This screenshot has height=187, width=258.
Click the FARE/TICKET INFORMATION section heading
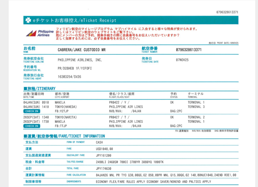point(64,136)
